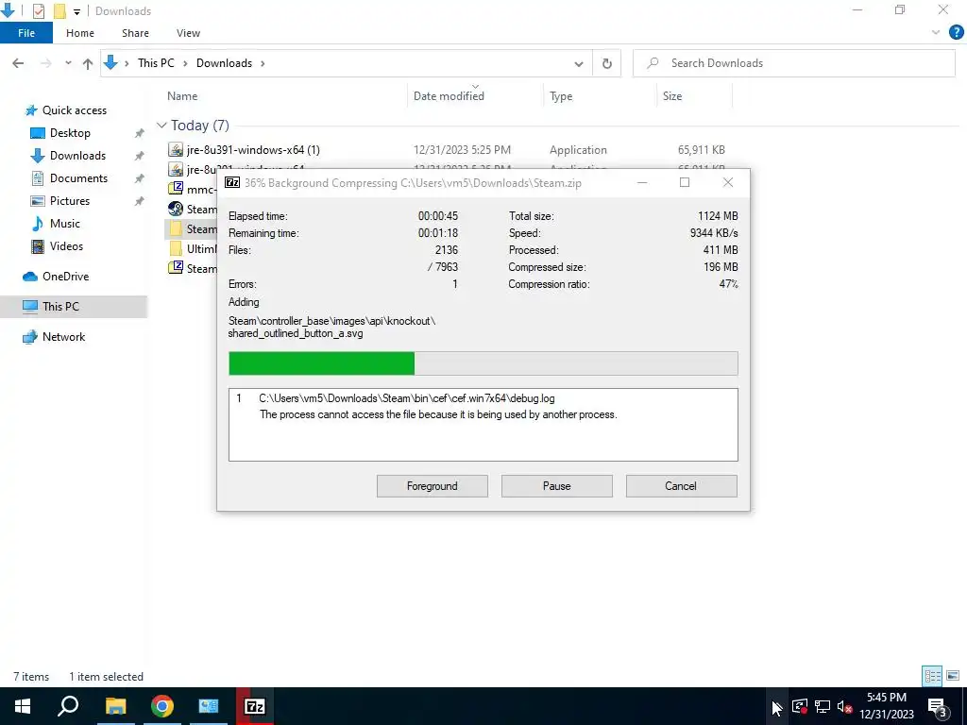The width and height of the screenshot is (967, 725).
Task: Open Quick access in sidebar
Action: click(x=74, y=110)
